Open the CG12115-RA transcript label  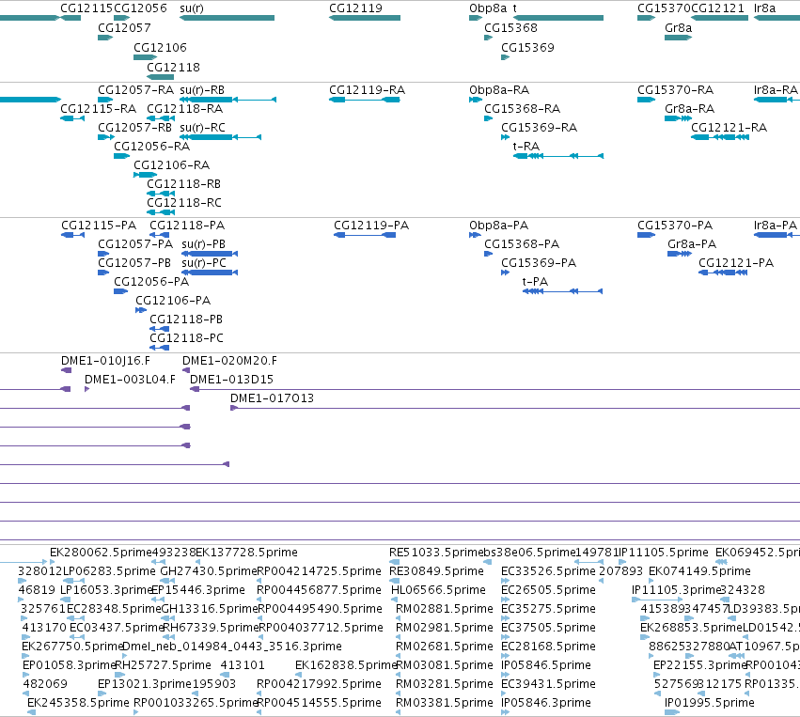[99, 109]
